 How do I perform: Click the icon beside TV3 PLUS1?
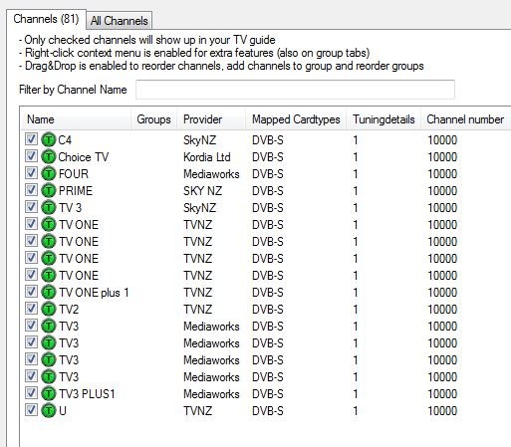49,393
